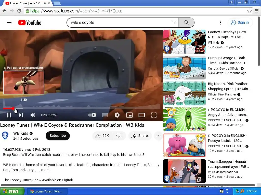Open 'Big Nose v. Pink Panther' title
The height and width of the screenshot is (195, 261).
click(229, 86)
